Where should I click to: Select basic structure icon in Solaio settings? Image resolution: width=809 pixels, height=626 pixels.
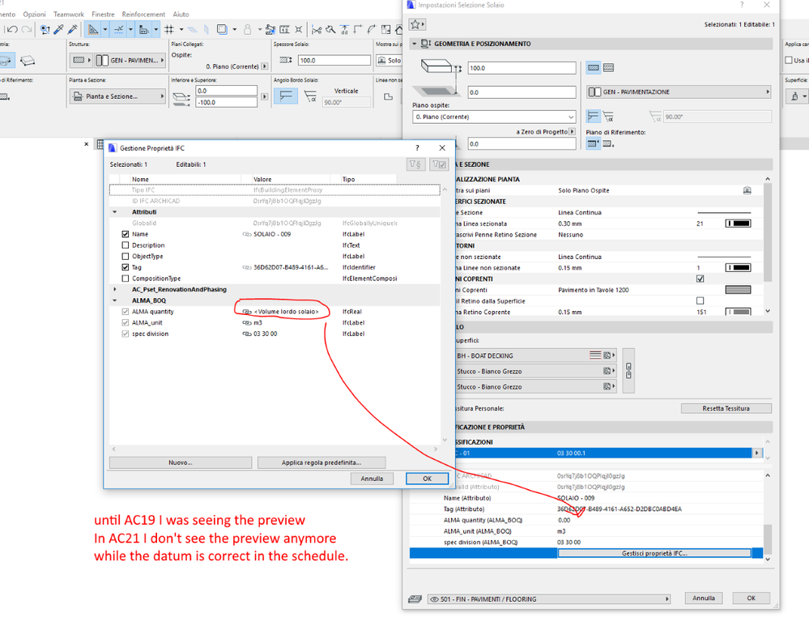tap(594, 67)
